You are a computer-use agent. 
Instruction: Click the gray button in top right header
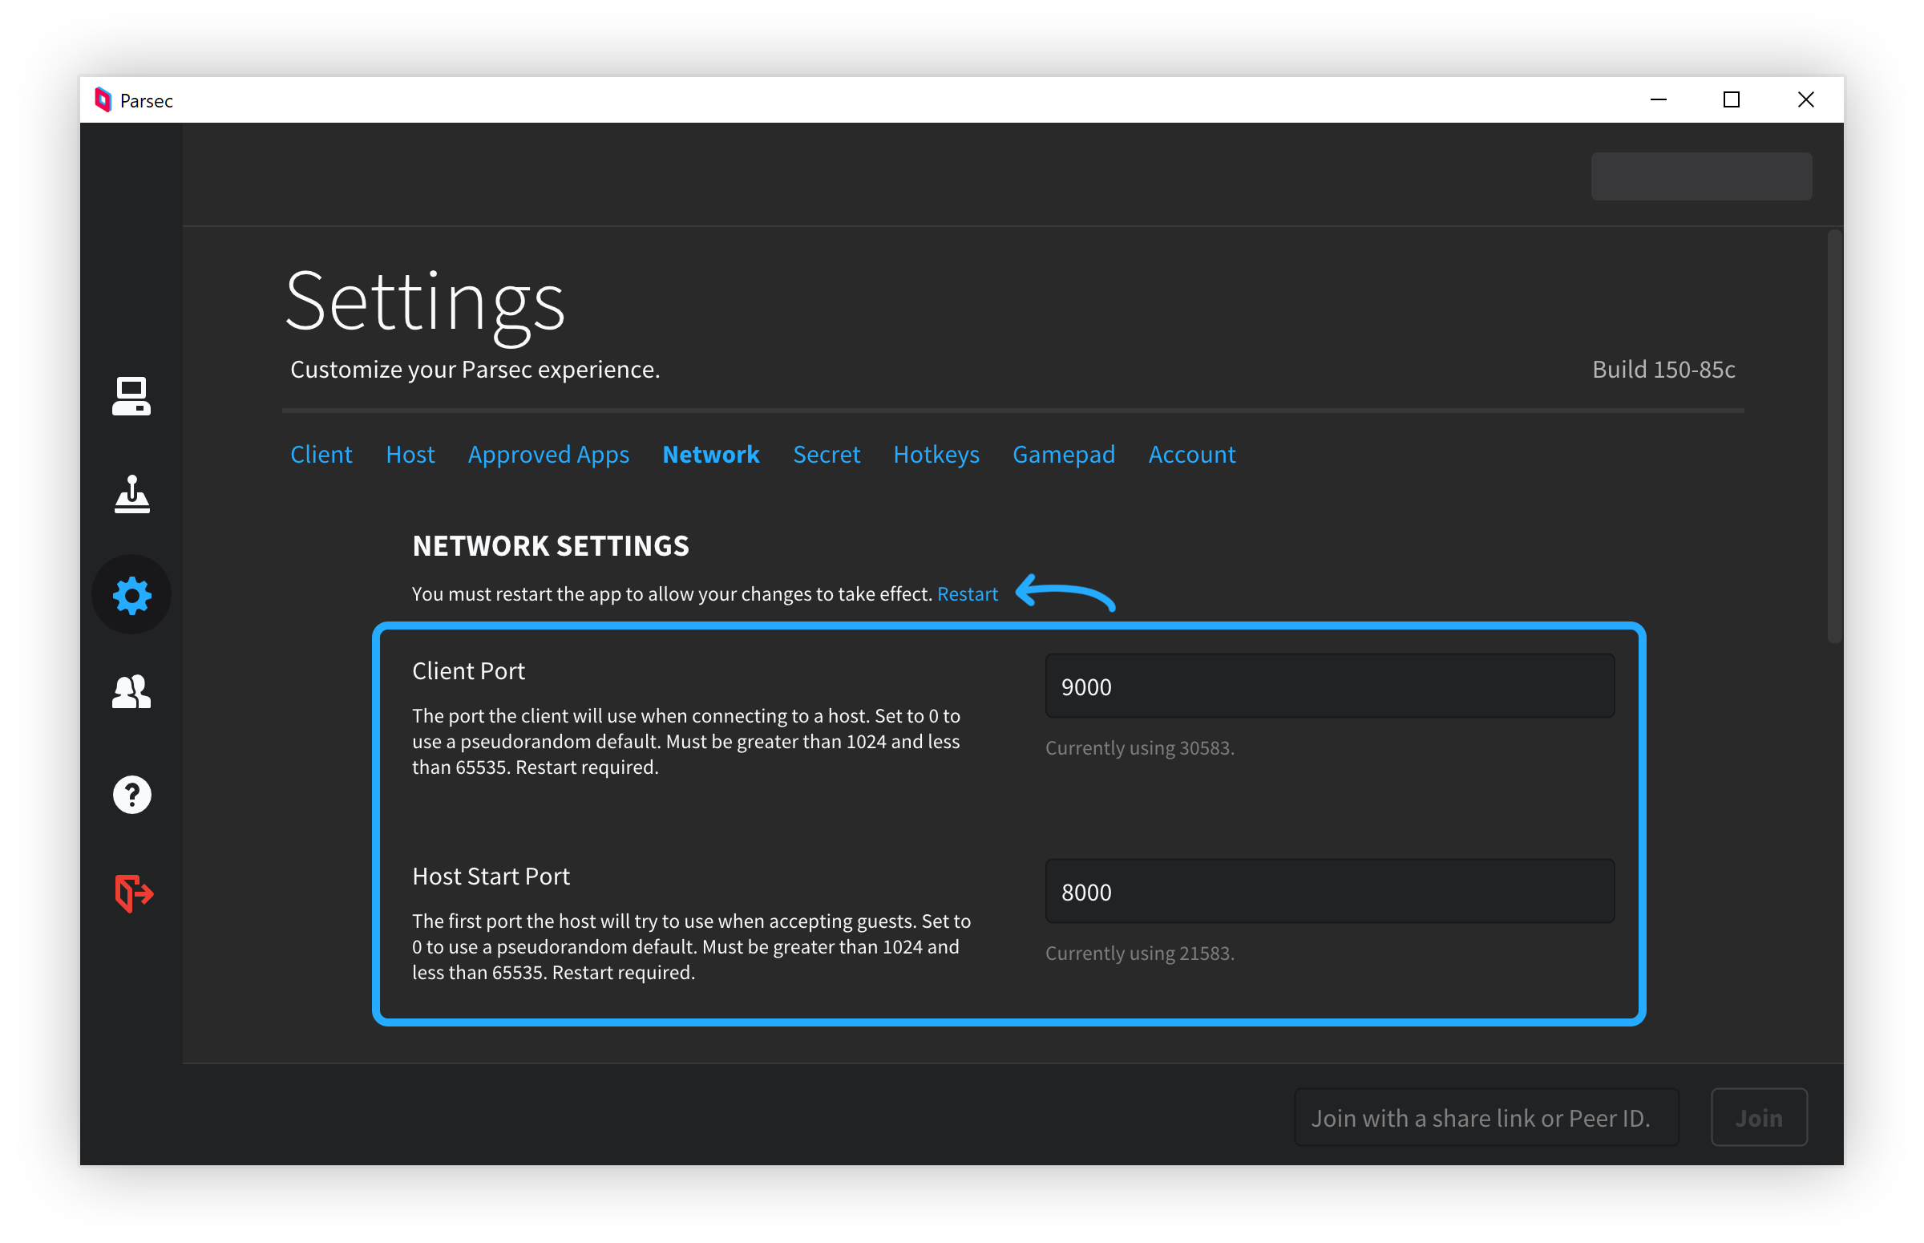point(1700,176)
